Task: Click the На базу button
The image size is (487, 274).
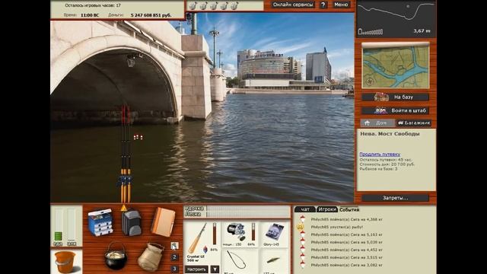Action: (396, 97)
